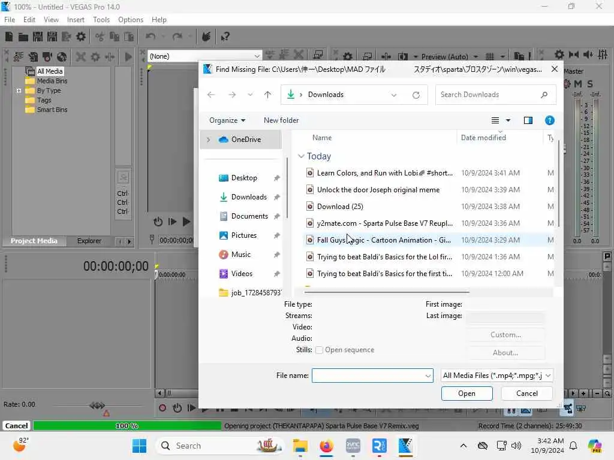Click the Up folder arrow in dialog
614x460 pixels.
[x=267, y=95]
